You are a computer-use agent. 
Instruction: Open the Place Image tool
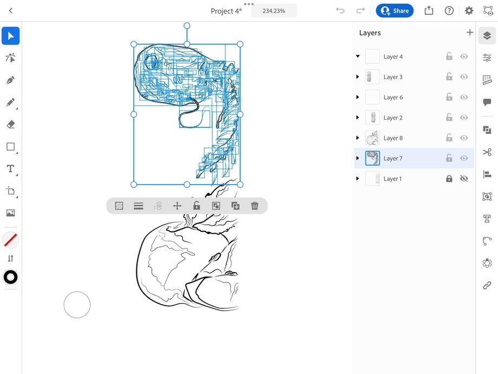[x=10, y=213]
